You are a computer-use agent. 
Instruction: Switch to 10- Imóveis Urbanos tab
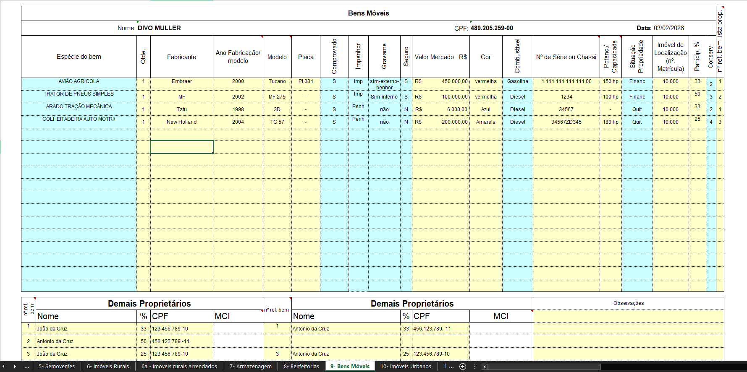pos(406,367)
